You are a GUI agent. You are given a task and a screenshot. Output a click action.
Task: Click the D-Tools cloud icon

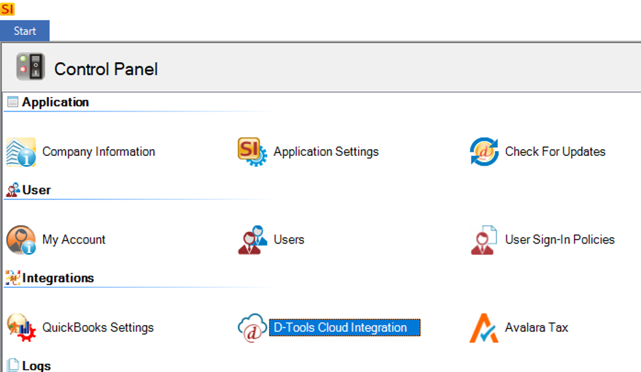point(252,328)
